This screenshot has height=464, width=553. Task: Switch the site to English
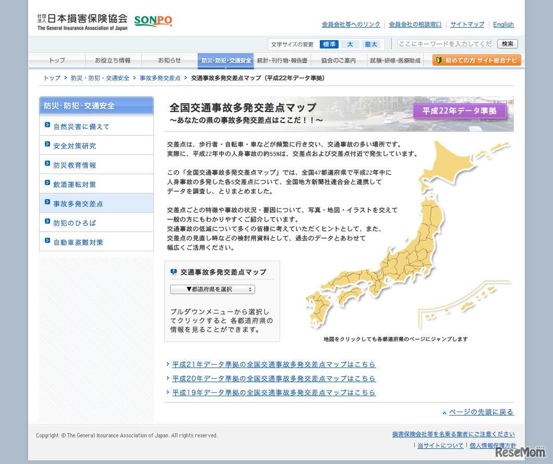[x=503, y=25]
